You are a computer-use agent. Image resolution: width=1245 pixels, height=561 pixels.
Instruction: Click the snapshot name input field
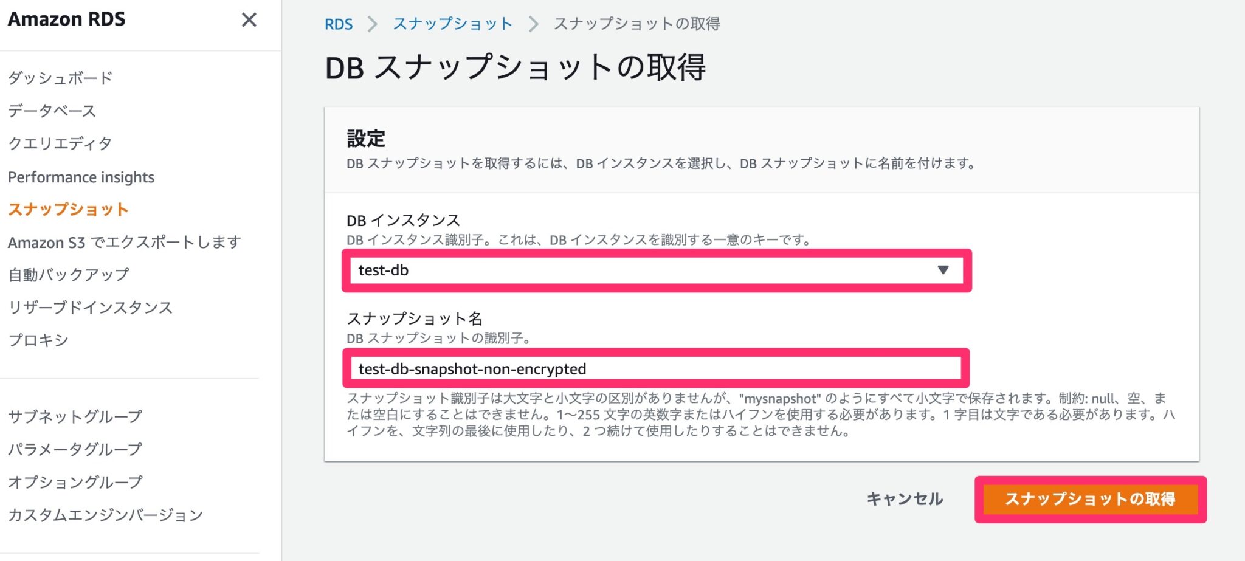[655, 368]
